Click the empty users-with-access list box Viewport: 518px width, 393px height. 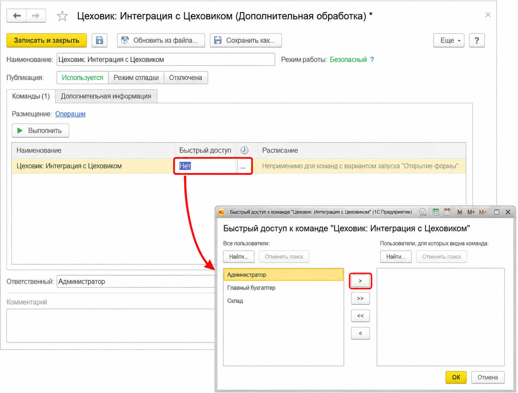pos(441,317)
